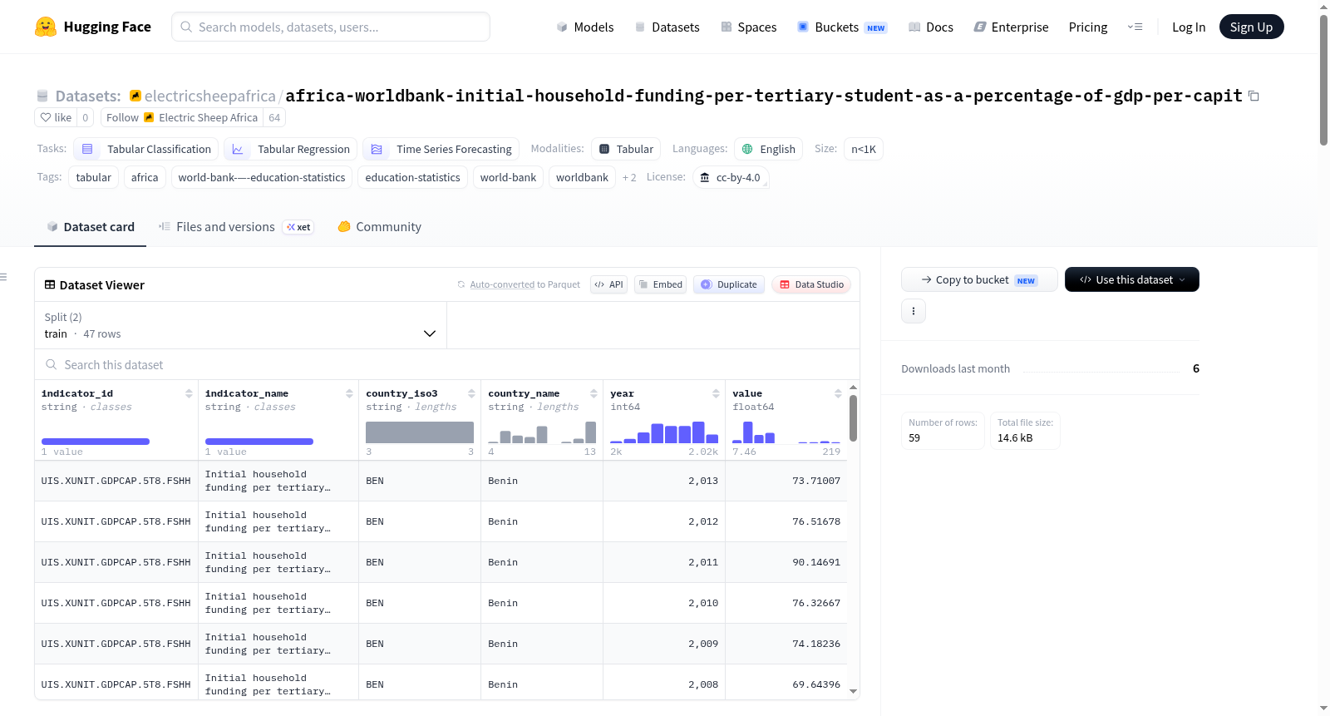Open the navigation overflow menu icon
Image resolution: width=1330 pixels, height=716 pixels.
point(1135,27)
